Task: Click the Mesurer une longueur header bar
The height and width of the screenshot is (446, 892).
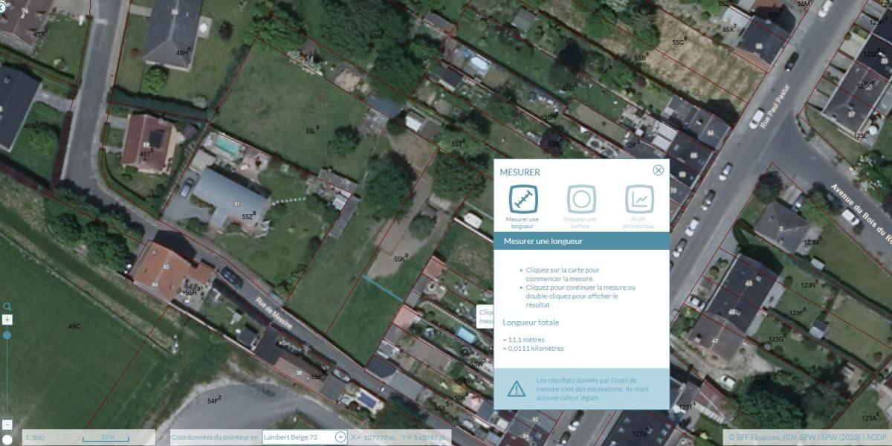Action: (x=581, y=242)
